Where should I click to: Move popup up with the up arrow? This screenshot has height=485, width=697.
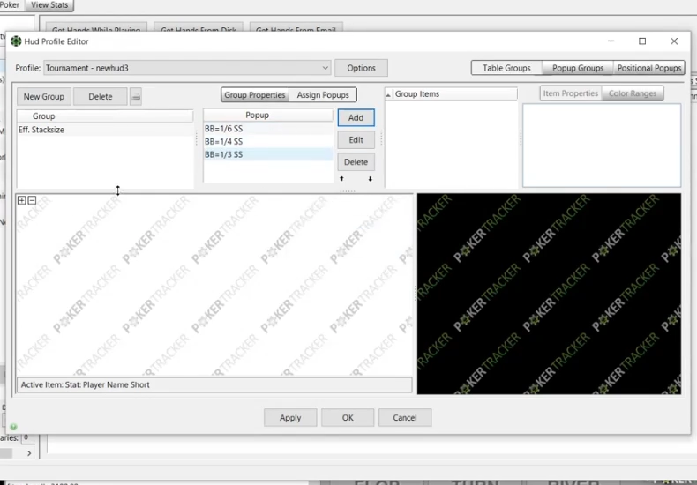click(x=341, y=178)
